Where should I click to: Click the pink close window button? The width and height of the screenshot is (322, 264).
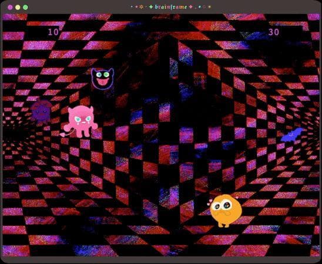tap(10, 8)
